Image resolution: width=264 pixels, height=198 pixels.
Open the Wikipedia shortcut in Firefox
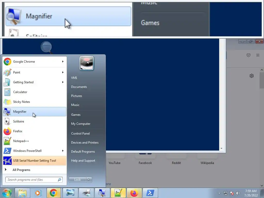(207, 163)
